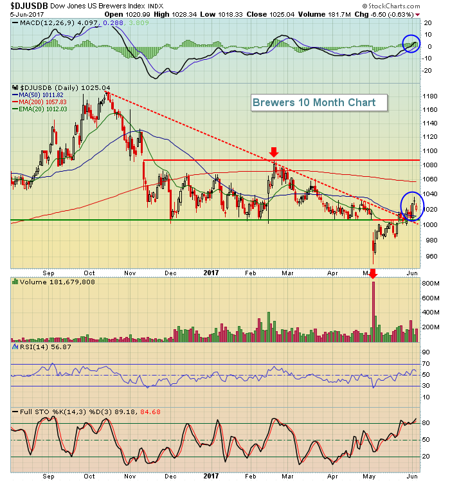Click the RSI axis label 30
Image resolution: width=450 pixels, height=481 pixels.
[426, 386]
